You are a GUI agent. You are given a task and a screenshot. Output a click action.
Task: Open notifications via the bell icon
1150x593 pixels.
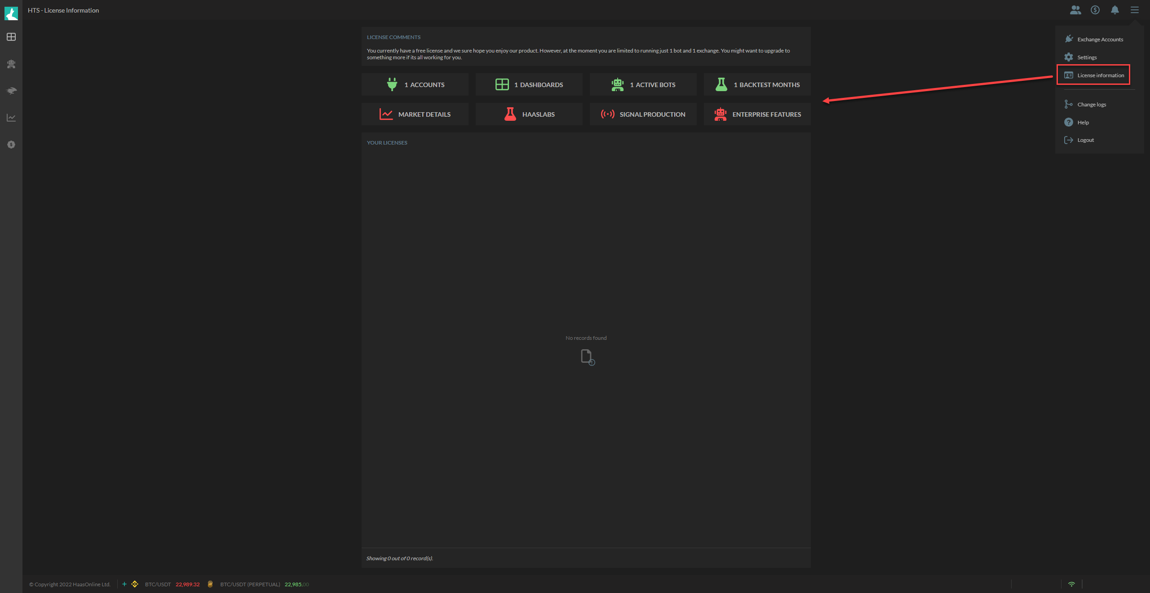[1115, 10]
